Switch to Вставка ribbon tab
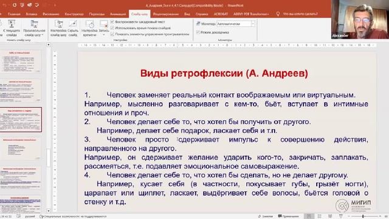The image size is (389, 219). point(32,14)
